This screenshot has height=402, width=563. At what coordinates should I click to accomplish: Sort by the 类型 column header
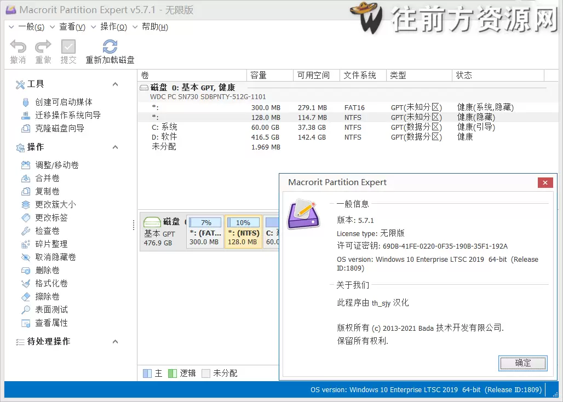pyautogui.click(x=420, y=76)
